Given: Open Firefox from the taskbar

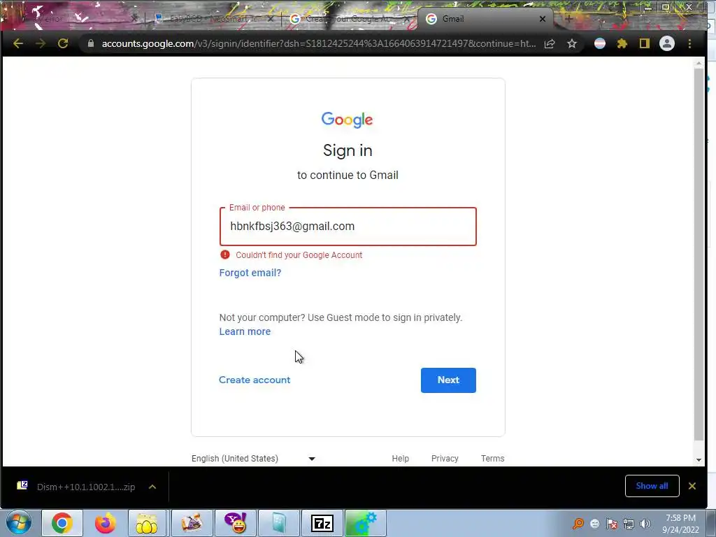Looking at the screenshot, I should coord(105,523).
